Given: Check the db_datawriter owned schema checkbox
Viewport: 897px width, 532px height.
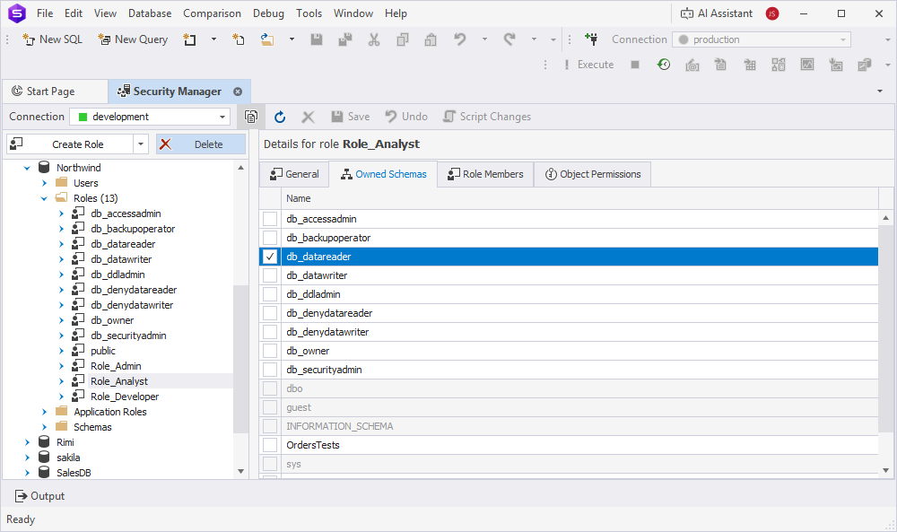Looking at the screenshot, I should [x=269, y=275].
